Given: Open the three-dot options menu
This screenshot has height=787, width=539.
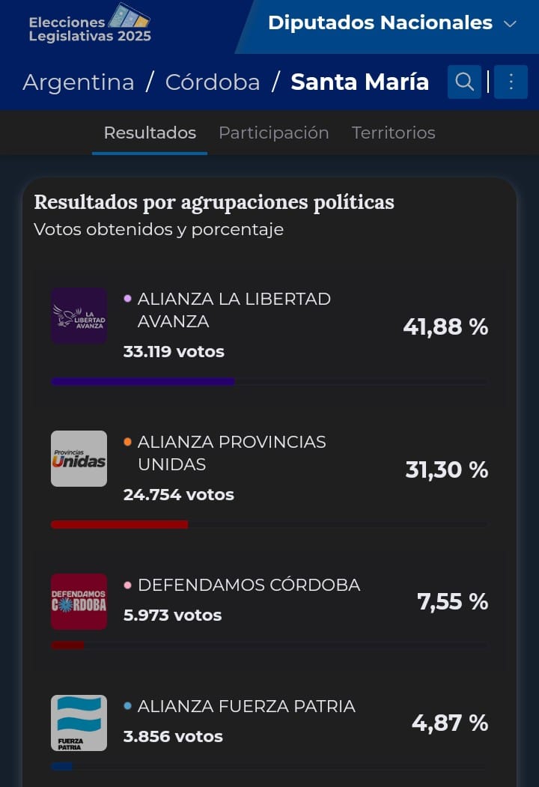Looking at the screenshot, I should point(511,82).
